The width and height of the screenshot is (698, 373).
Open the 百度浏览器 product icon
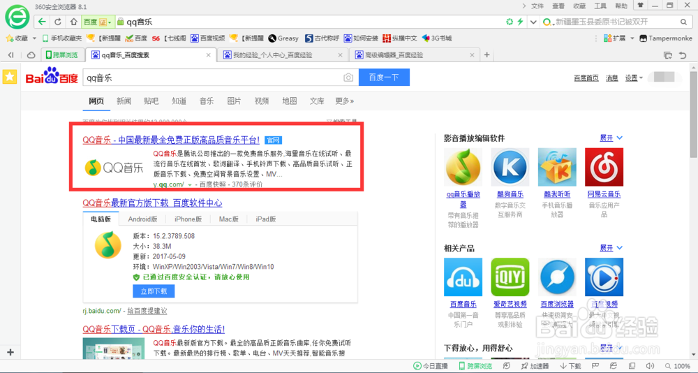click(557, 277)
